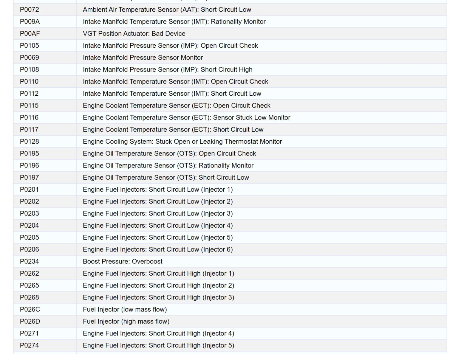Click the P0234 Boost Pressure Overboost row
458x354 pixels.
[x=123, y=261]
